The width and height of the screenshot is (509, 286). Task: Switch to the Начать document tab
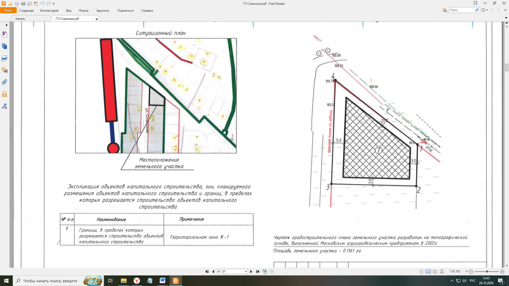point(20,19)
